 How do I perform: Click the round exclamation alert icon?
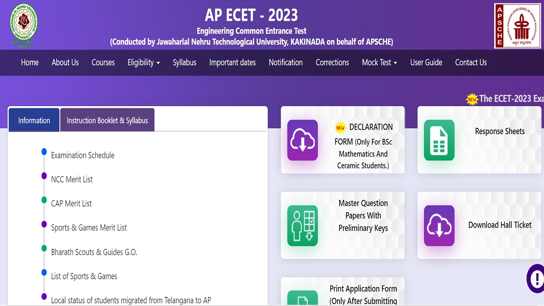click(537, 278)
